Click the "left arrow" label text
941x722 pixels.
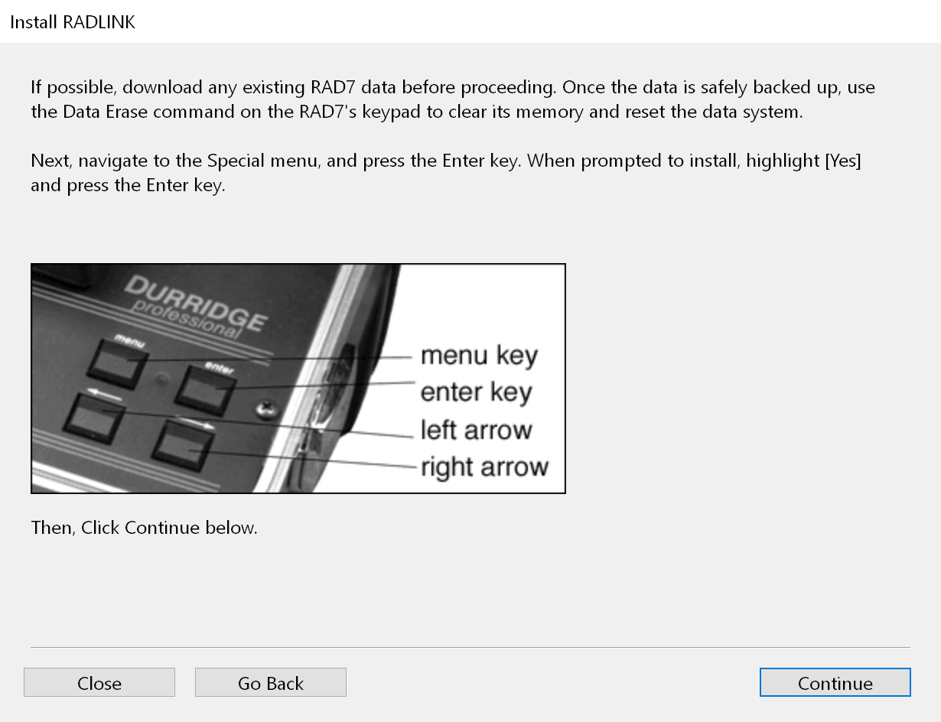[x=476, y=429]
